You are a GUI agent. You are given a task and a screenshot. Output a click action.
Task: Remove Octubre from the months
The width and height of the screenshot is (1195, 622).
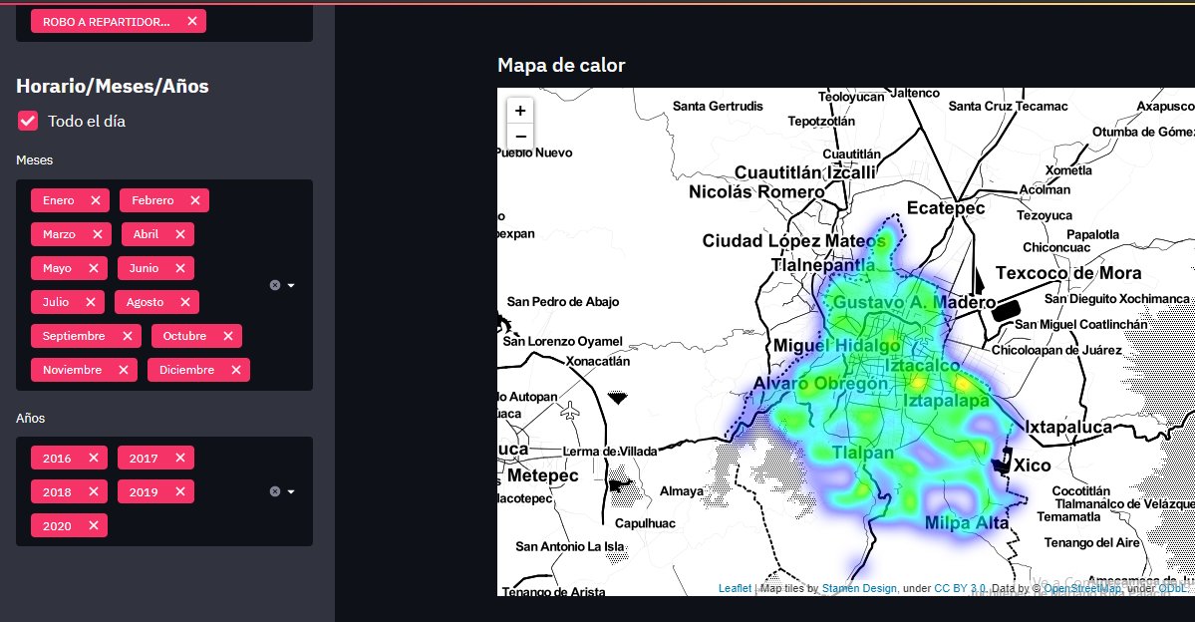228,336
